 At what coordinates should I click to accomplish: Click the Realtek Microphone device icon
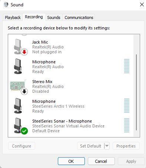[18, 66]
